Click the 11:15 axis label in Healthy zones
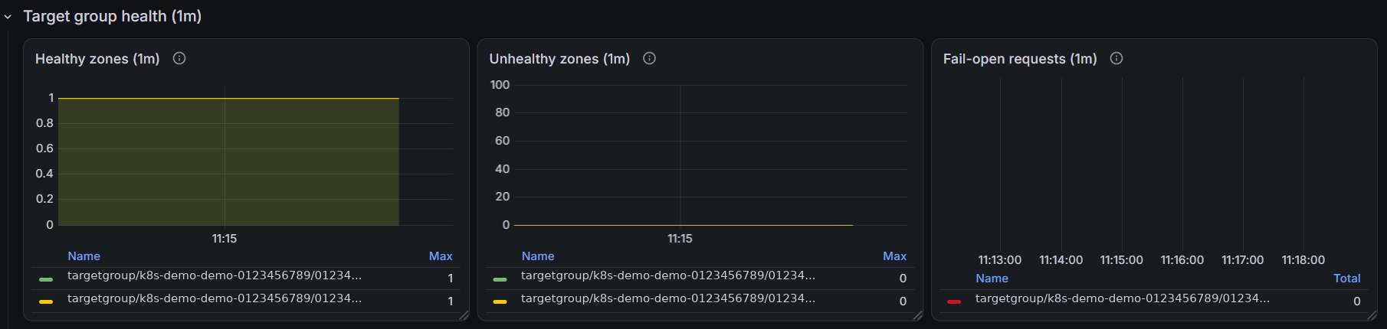This screenshot has width=1387, height=329. tap(225, 239)
